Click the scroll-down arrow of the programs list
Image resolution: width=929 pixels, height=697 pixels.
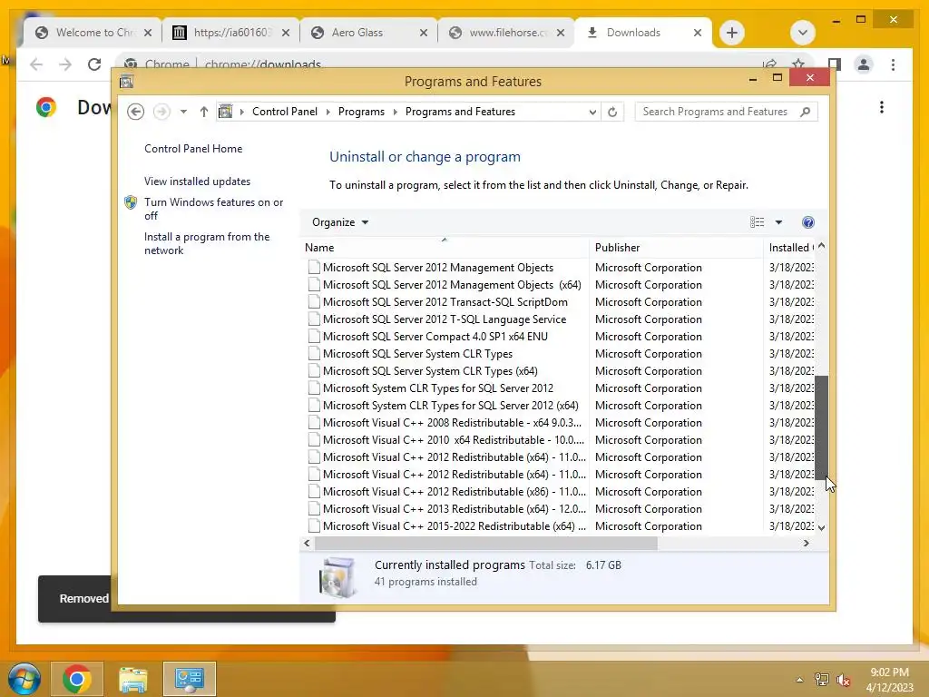(x=821, y=527)
